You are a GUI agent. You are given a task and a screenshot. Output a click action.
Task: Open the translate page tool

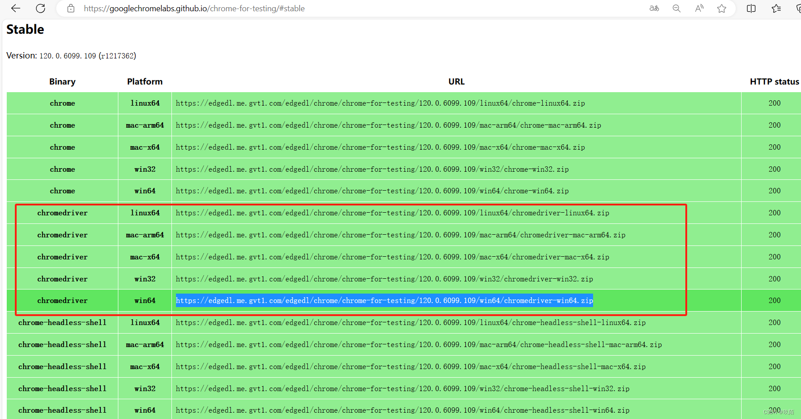tap(654, 8)
